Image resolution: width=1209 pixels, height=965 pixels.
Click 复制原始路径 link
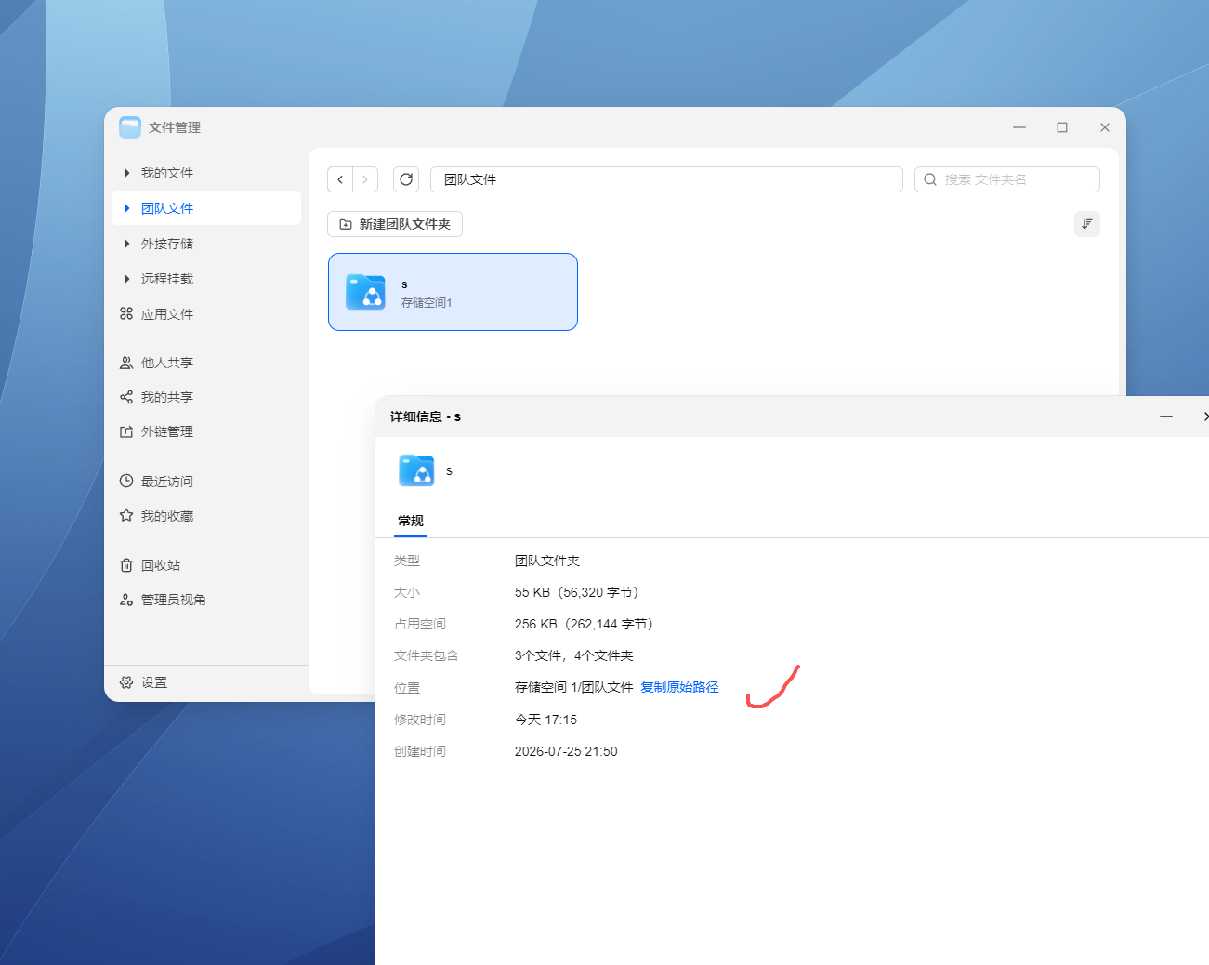(x=679, y=688)
